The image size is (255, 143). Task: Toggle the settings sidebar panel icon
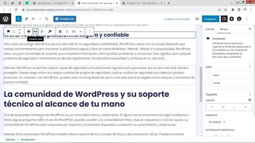click(x=224, y=19)
